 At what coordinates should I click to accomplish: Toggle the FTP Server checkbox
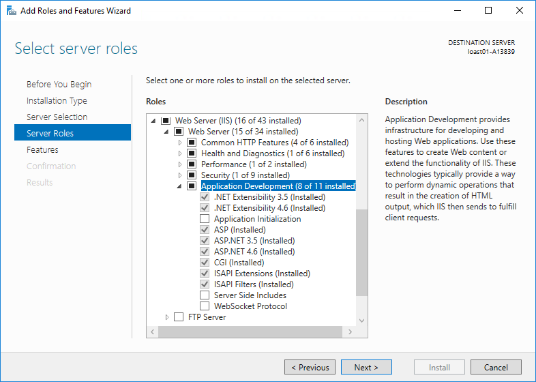179,317
